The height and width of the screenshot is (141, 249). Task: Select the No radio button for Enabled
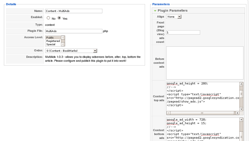(48, 18)
